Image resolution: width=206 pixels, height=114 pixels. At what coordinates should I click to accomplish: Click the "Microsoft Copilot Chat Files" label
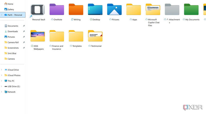click(154, 22)
